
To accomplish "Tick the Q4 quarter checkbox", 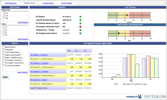I will pos(4,34).
